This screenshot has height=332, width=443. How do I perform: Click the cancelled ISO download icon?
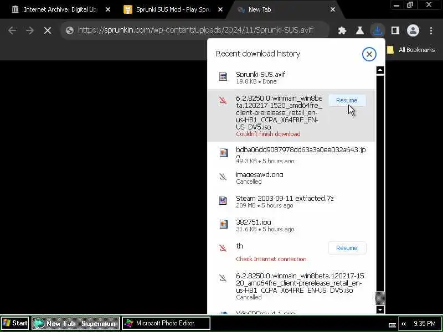coord(223,278)
